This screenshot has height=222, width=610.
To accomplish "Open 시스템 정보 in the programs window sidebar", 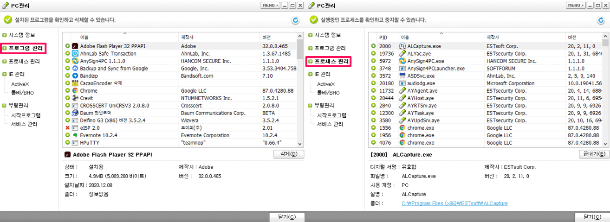I will [22, 35].
